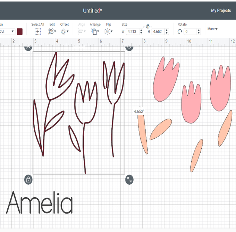Screen dimensions: 236x232
Task: Click the Select All icon
Action: pos(37,31)
